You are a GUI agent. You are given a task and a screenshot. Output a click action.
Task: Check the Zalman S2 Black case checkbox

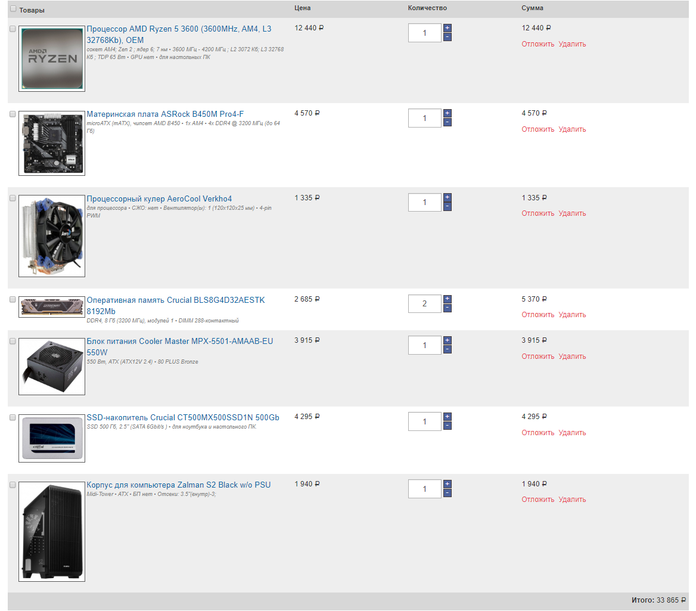[x=13, y=485]
